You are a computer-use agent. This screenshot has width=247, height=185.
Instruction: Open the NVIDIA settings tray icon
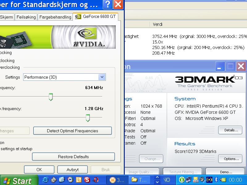pyautogui.click(x=223, y=180)
